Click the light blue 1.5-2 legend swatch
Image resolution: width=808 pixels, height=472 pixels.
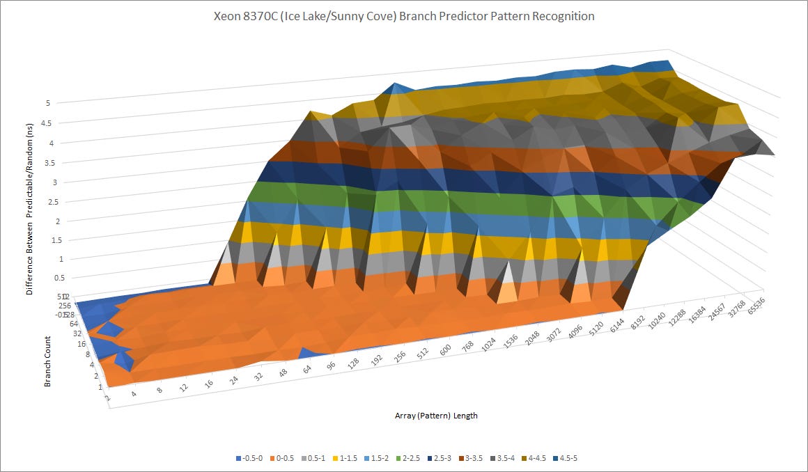pos(366,458)
